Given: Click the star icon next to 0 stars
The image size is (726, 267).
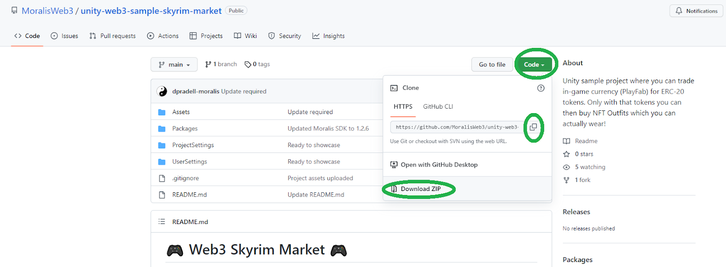Looking at the screenshot, I should [566, 154].
